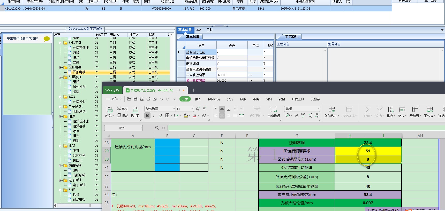Toggle horizontal center alignment
The height and width of the screenshot is (211, 445).
click(222, 115)
